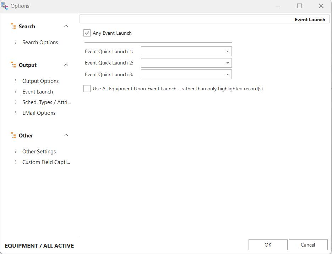Click the grip icon beside Search Options
This screenshot has width=332, height=254.
click(16, 43)
